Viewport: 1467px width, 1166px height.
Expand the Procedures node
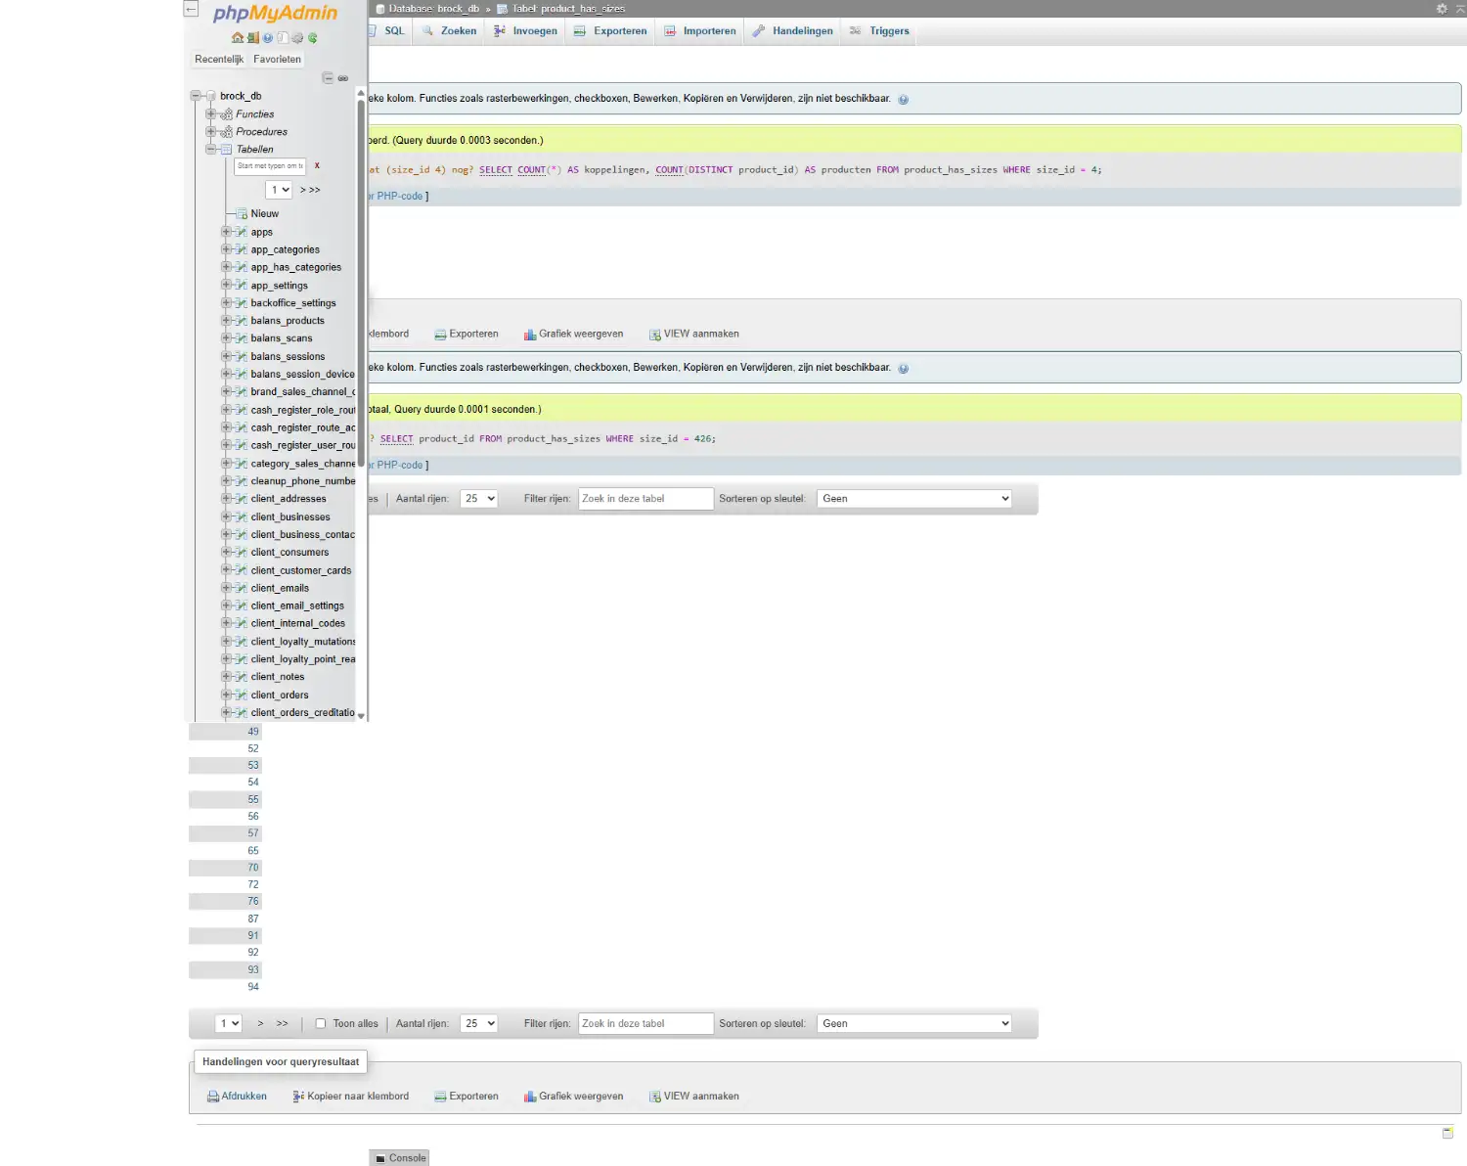point(210,131)
